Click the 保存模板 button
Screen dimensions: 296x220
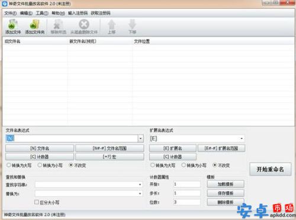coord(226,193)
